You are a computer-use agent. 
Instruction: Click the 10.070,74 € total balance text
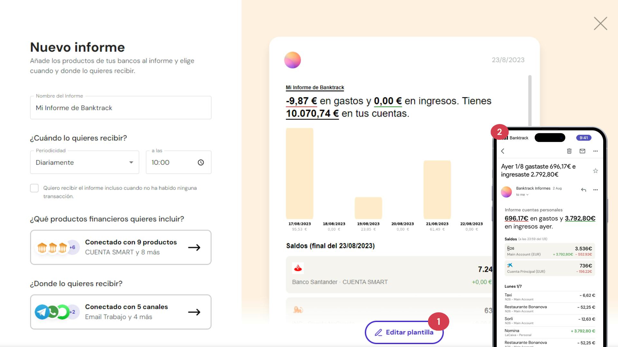(x=312, y=113)
